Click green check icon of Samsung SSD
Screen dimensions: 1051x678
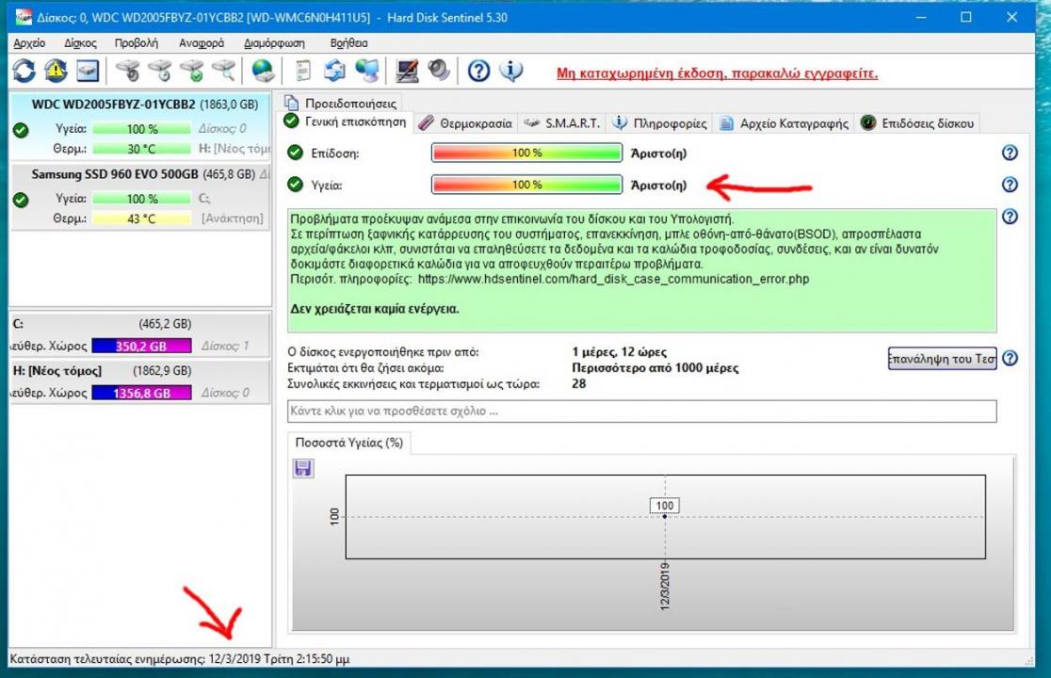coord(21,200)
